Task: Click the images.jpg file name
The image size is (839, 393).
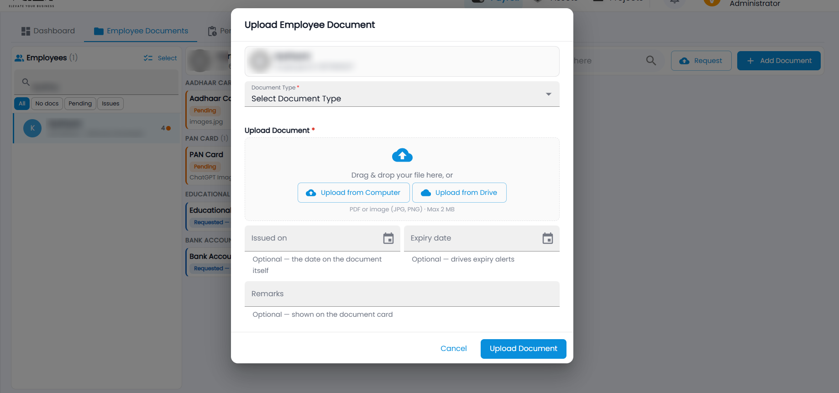Action: [206, 122]
